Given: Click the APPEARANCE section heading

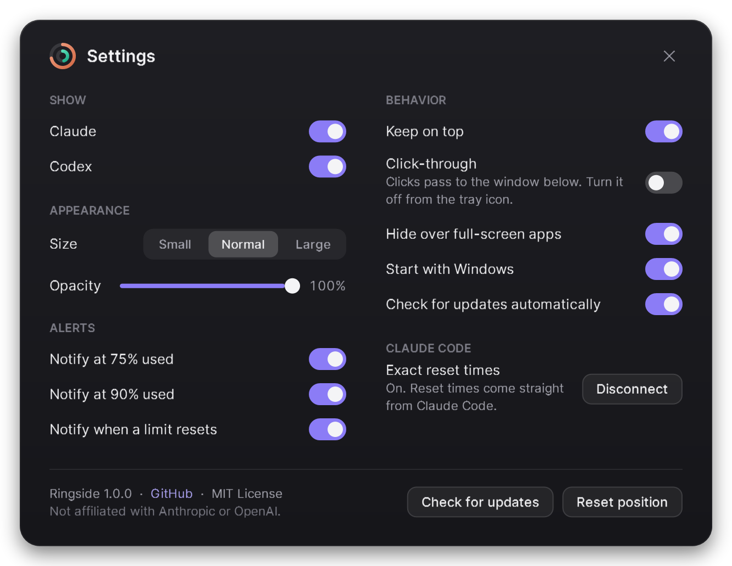Looking at the screenshot, I should pyautogui.click(x=90, y=211).
